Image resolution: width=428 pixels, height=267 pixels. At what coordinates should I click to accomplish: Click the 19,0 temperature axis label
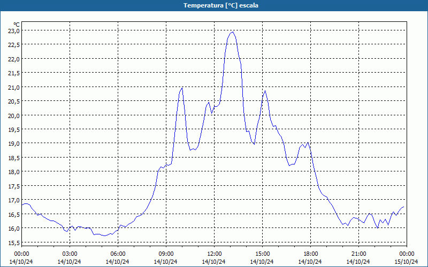[x=14, y=144]
